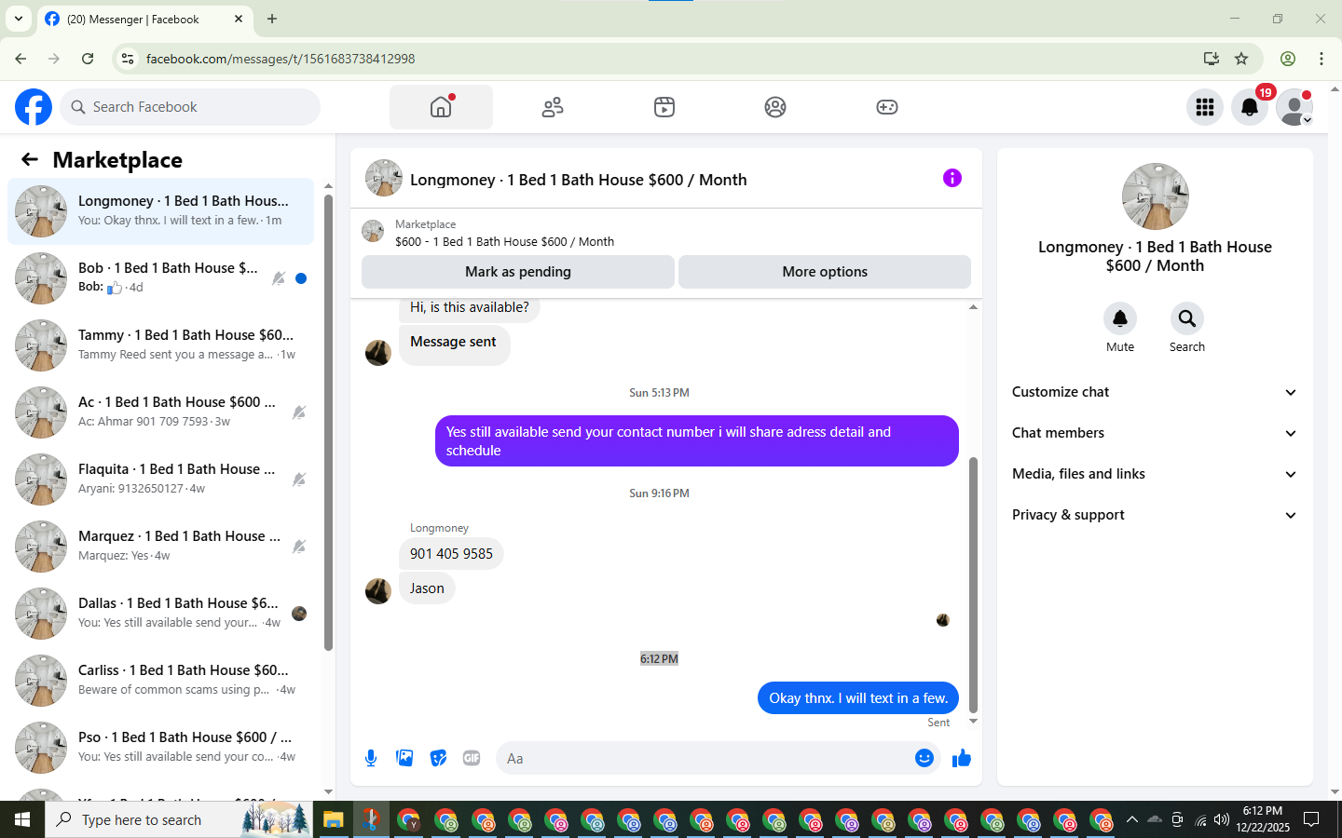Choose a sticker icon in composer

(438, 758)
